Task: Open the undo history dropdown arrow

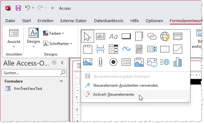Action: pyautogui.click(x=33, y=8)
